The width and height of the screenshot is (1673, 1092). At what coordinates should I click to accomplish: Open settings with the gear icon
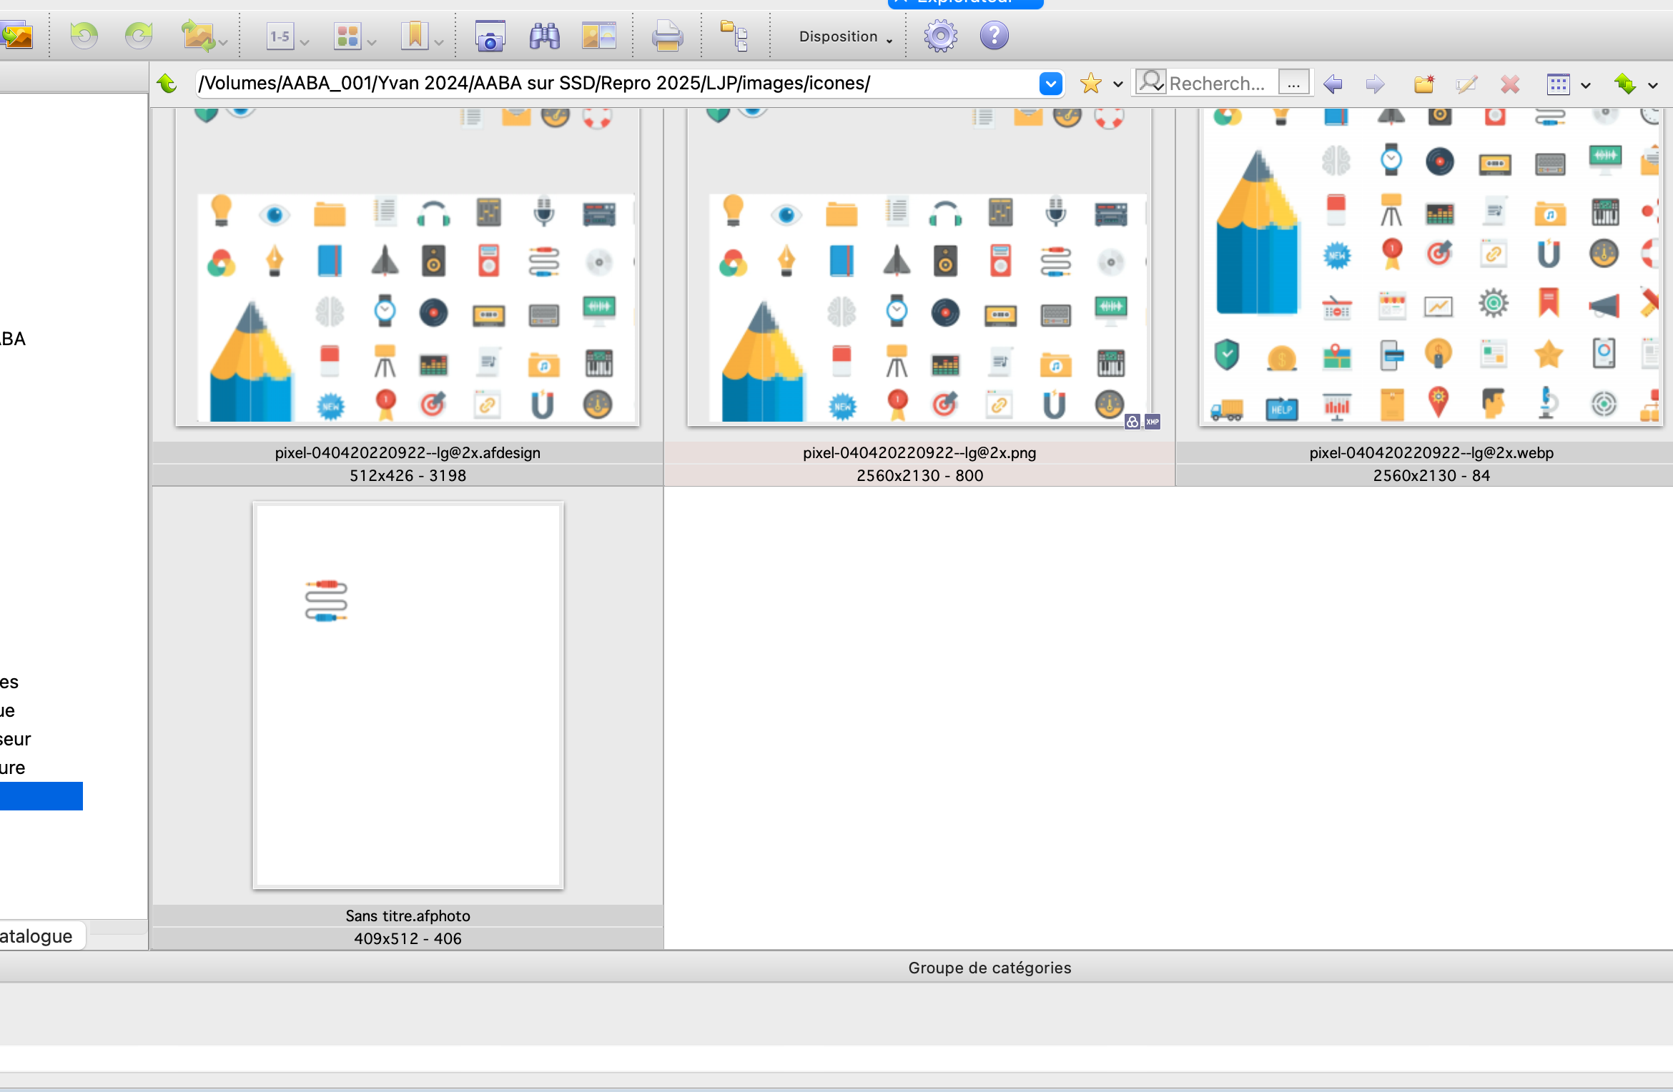940,36
